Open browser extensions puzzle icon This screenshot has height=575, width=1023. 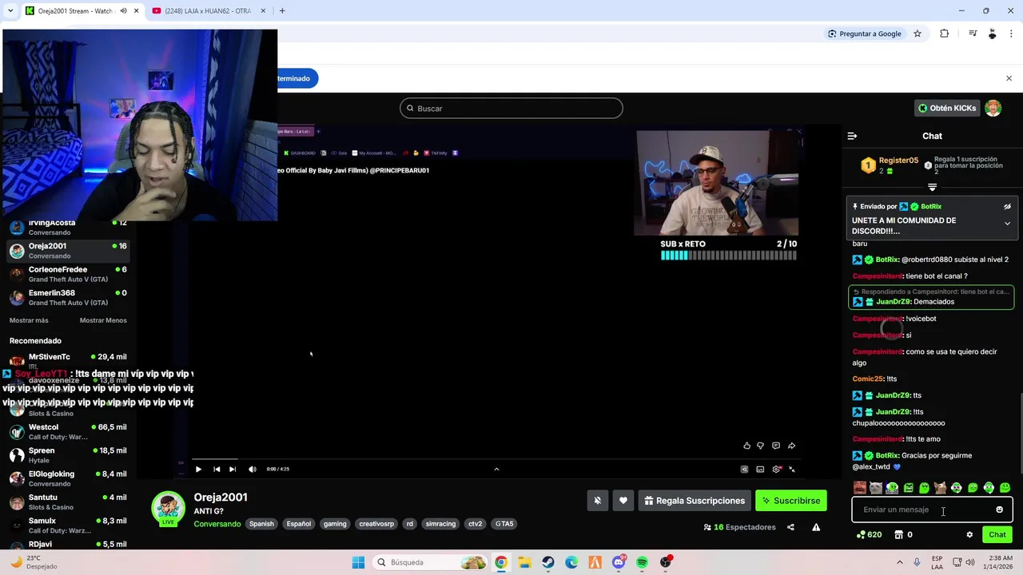click(x=944, y=34)
